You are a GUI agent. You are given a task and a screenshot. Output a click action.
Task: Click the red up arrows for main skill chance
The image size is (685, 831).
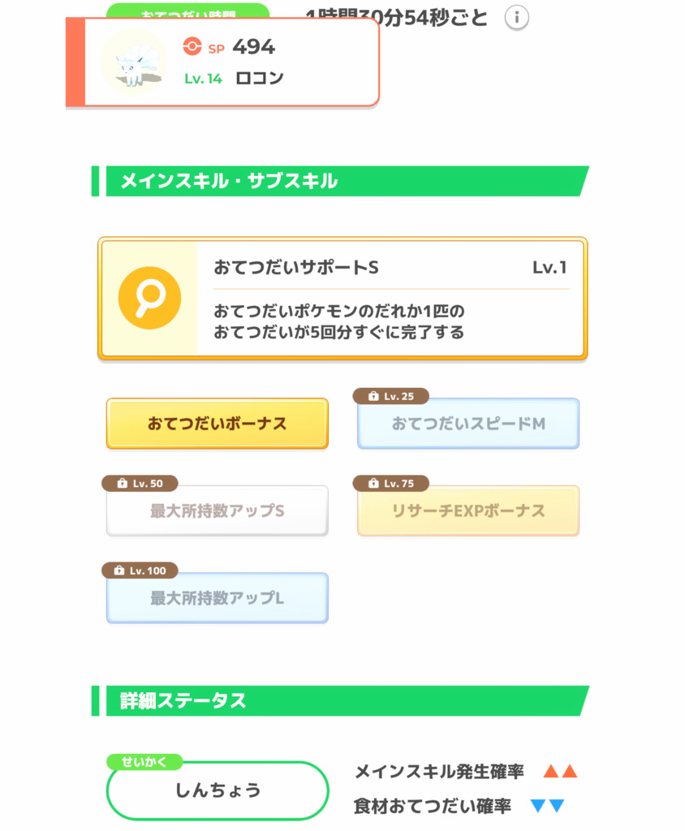pos(560,772)
